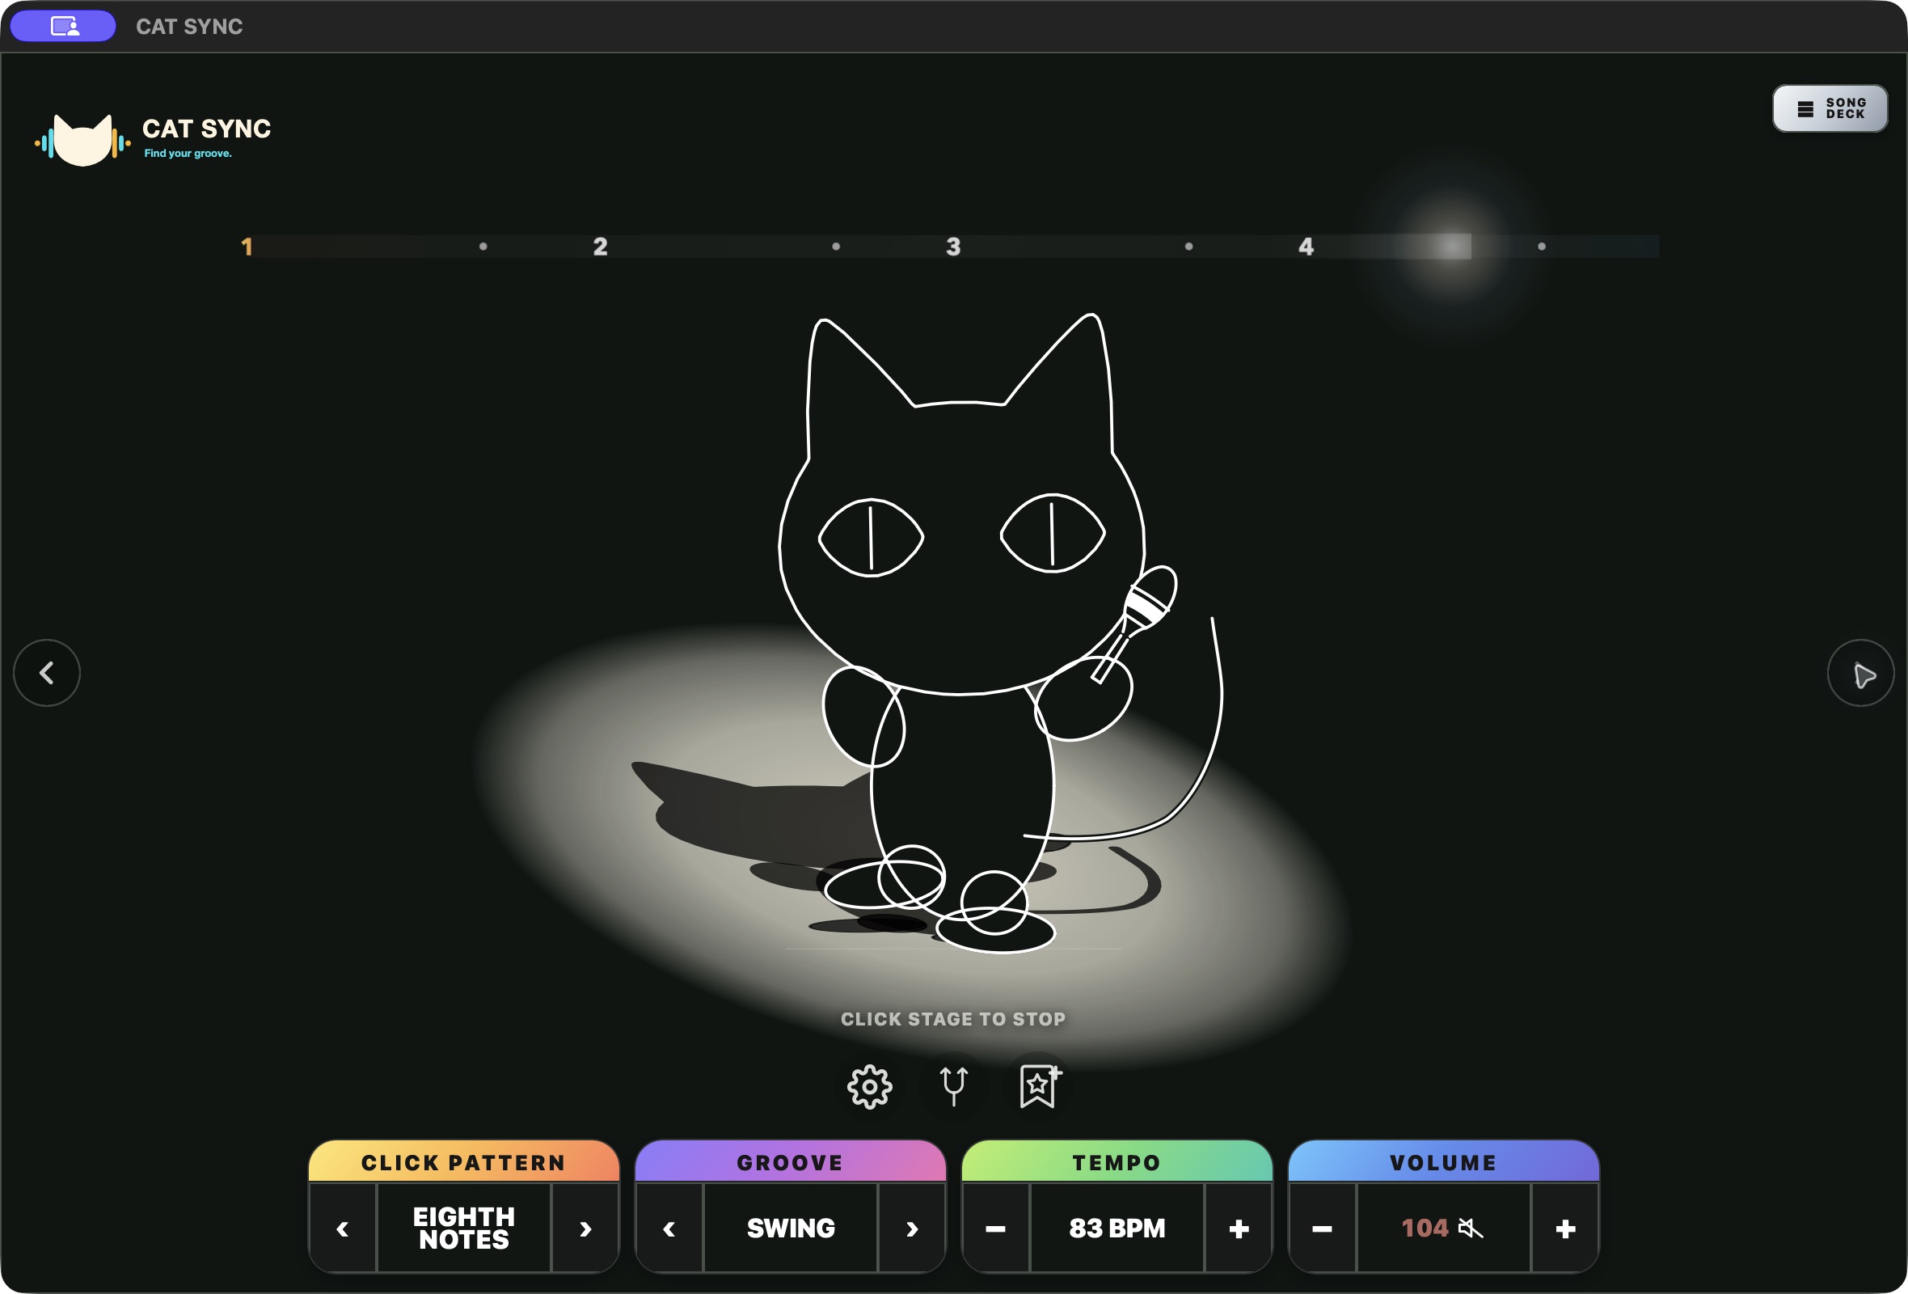The width and height of the screenshot is (1908, 1294).
Task: Click the EIGHTH NOTES pattern value
Action: [x=464, y=1228]
